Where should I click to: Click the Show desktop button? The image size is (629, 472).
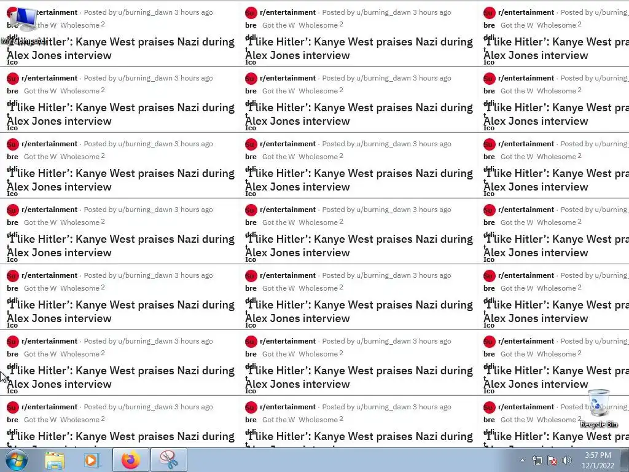click(x=625, y=460)
